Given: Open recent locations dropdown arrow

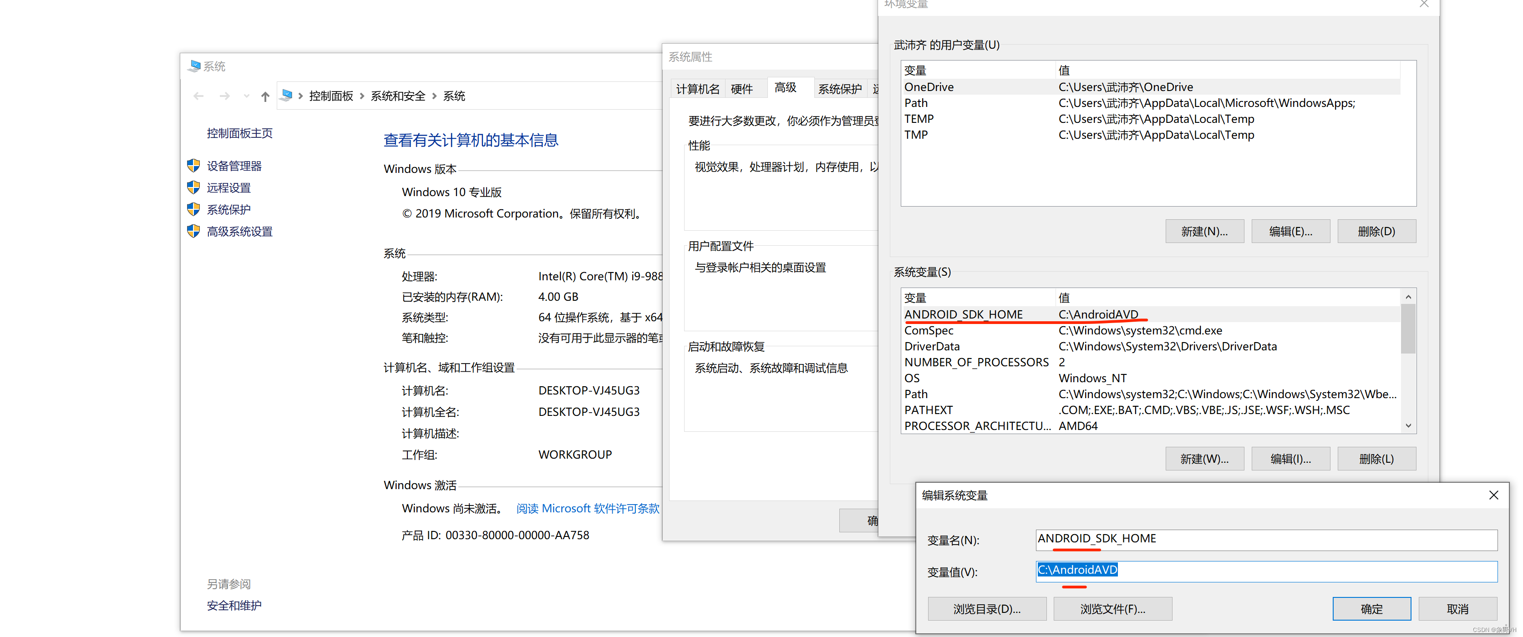Looking at the screenshot, I should (246, 96).
